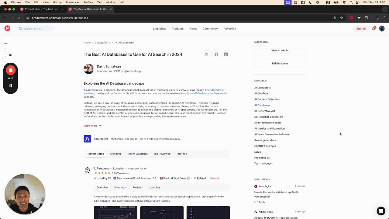Go to Home breadcrumb

click(87, 43)
